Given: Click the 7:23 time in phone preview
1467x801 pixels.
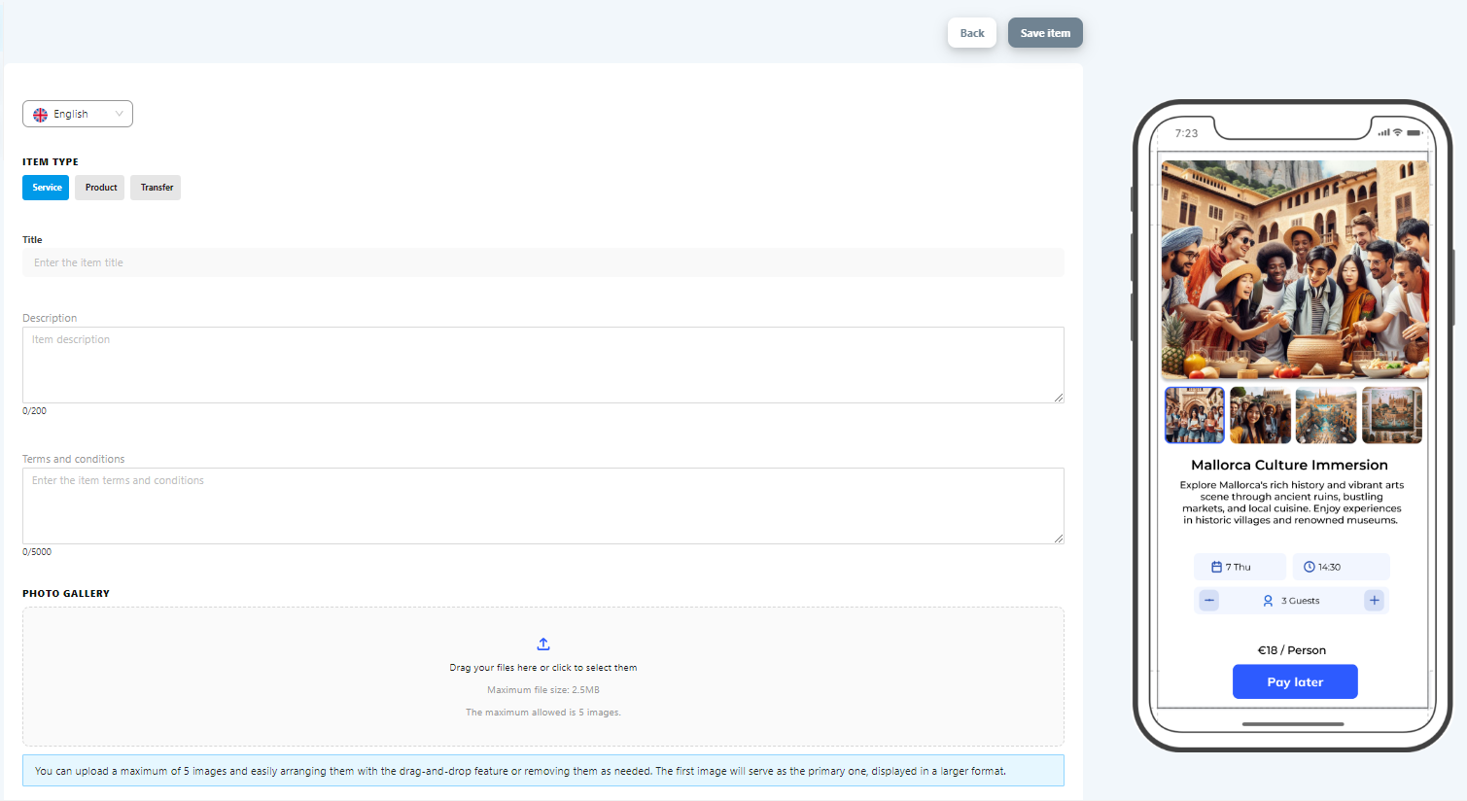Looking at the screenshot, I should [1186, 133].
